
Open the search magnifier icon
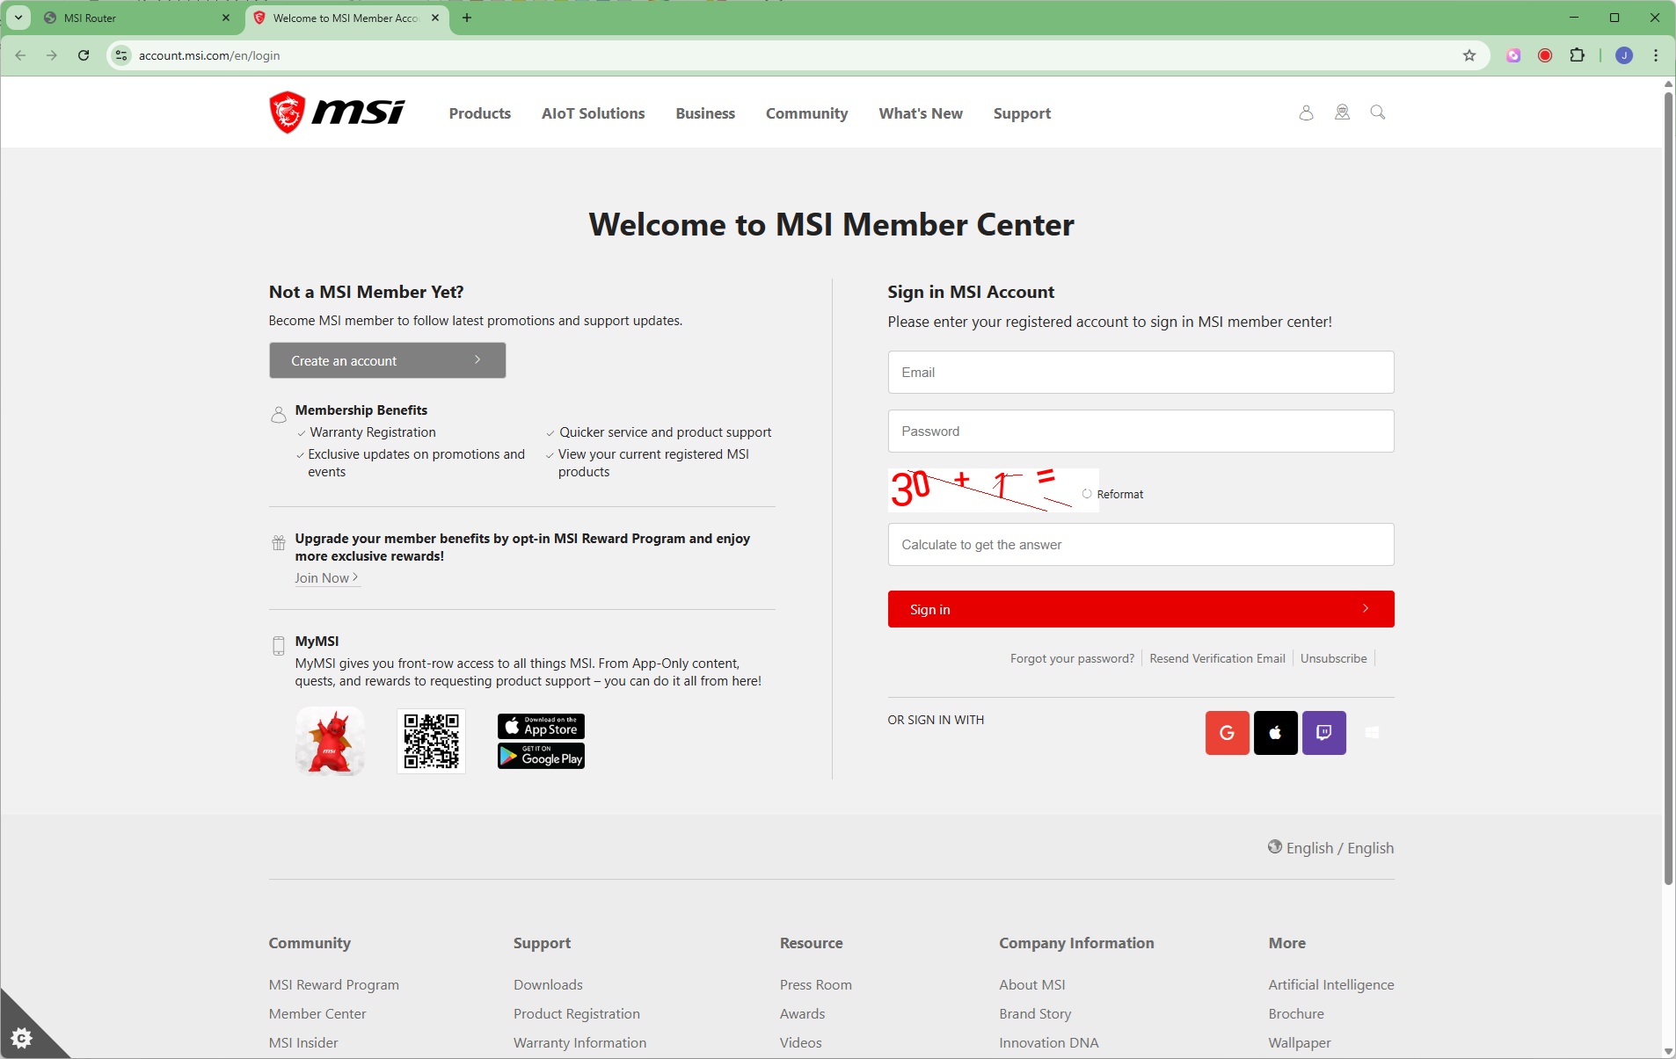(x=1378, y=112)
